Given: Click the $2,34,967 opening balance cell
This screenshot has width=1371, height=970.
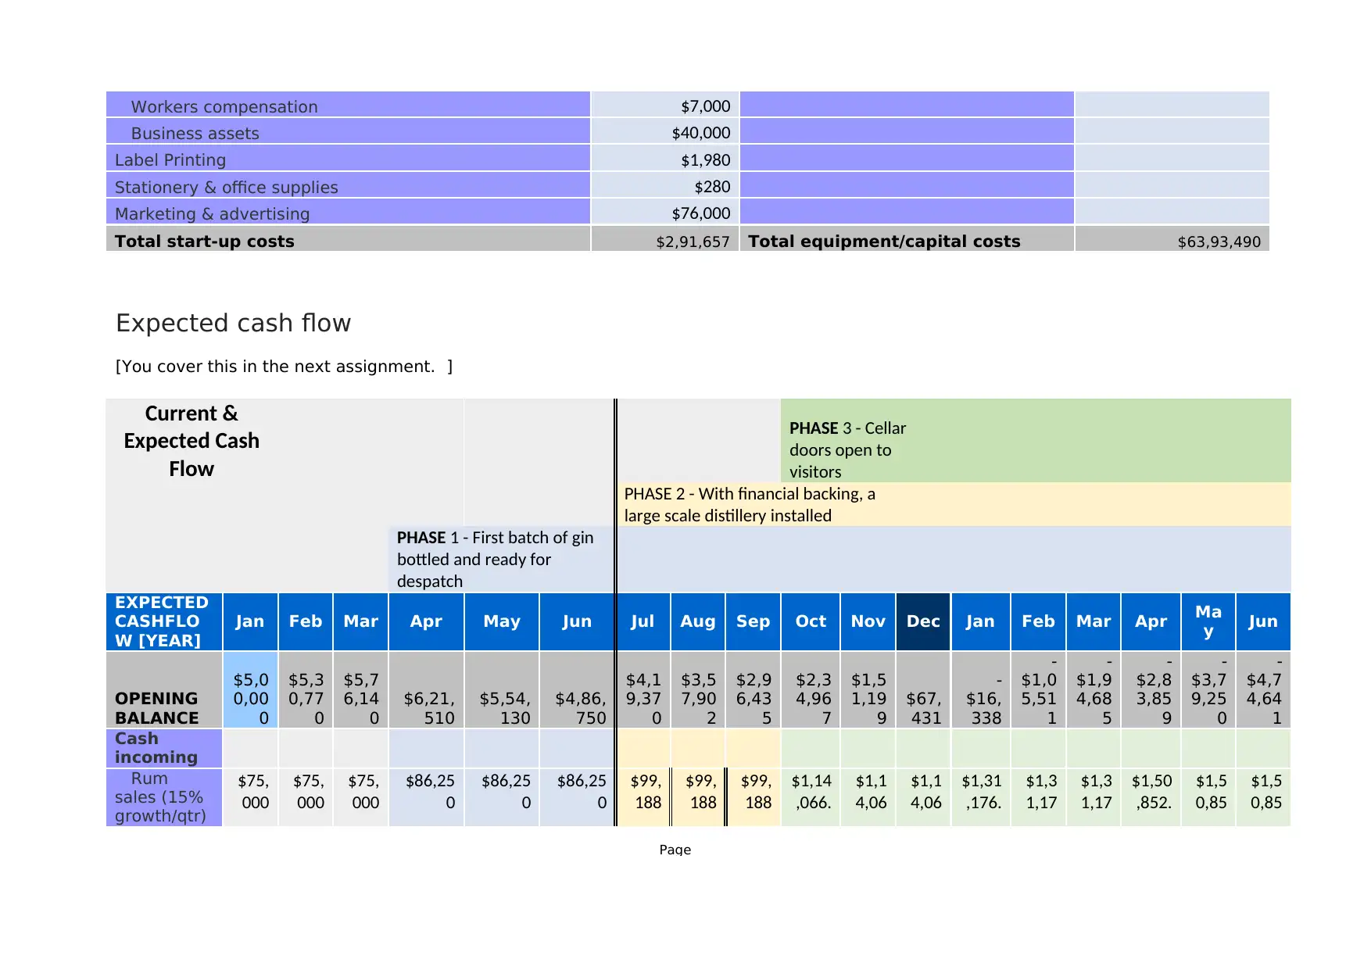Looking at the screenshot, I should click(811, 689).
